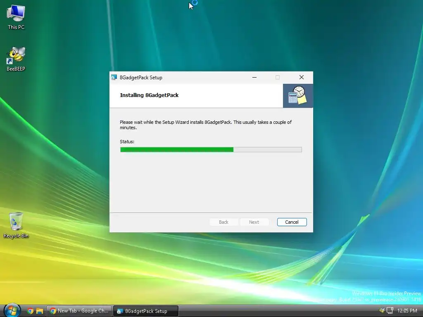Screen dimensions: 423x317
Task: Click the 8GadgetPack Setup title bar icon
Action: (114, 77)
